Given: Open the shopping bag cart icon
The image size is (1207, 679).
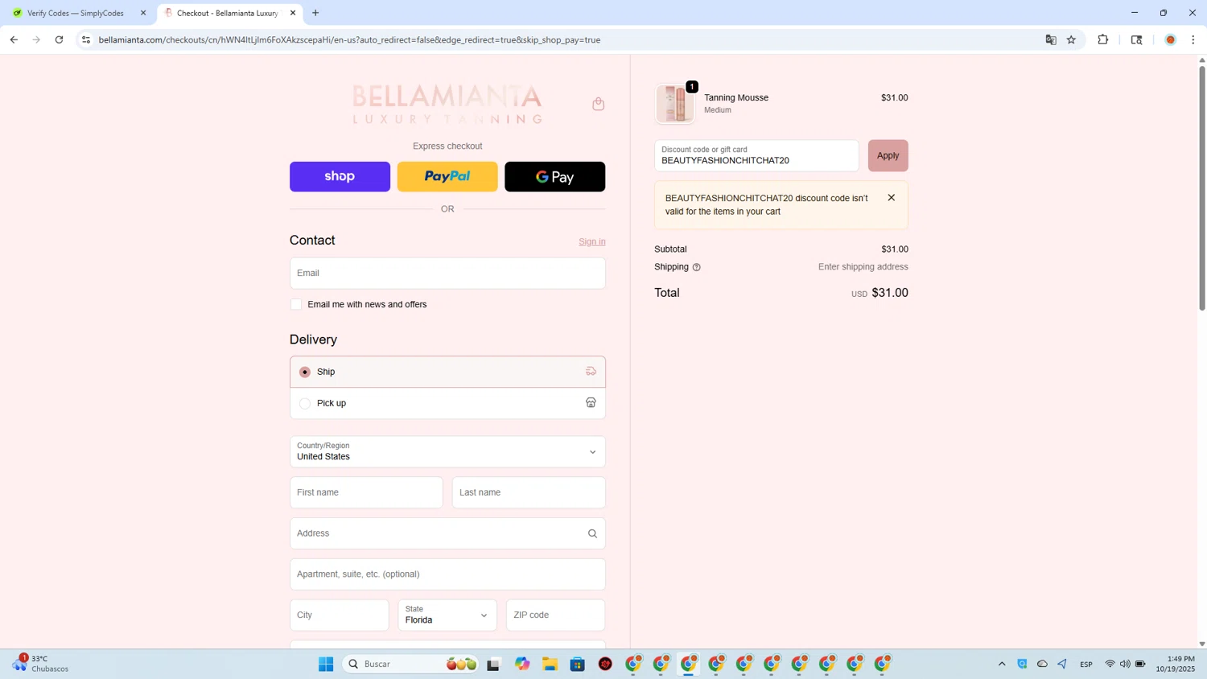Looking at the screenshot, I should point(598,104).
